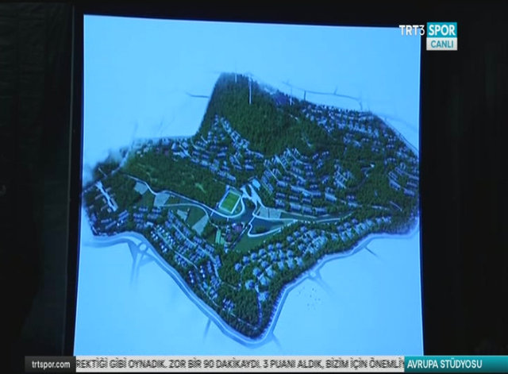Click the scrolling news ticker bar

(x=238, y=364)
